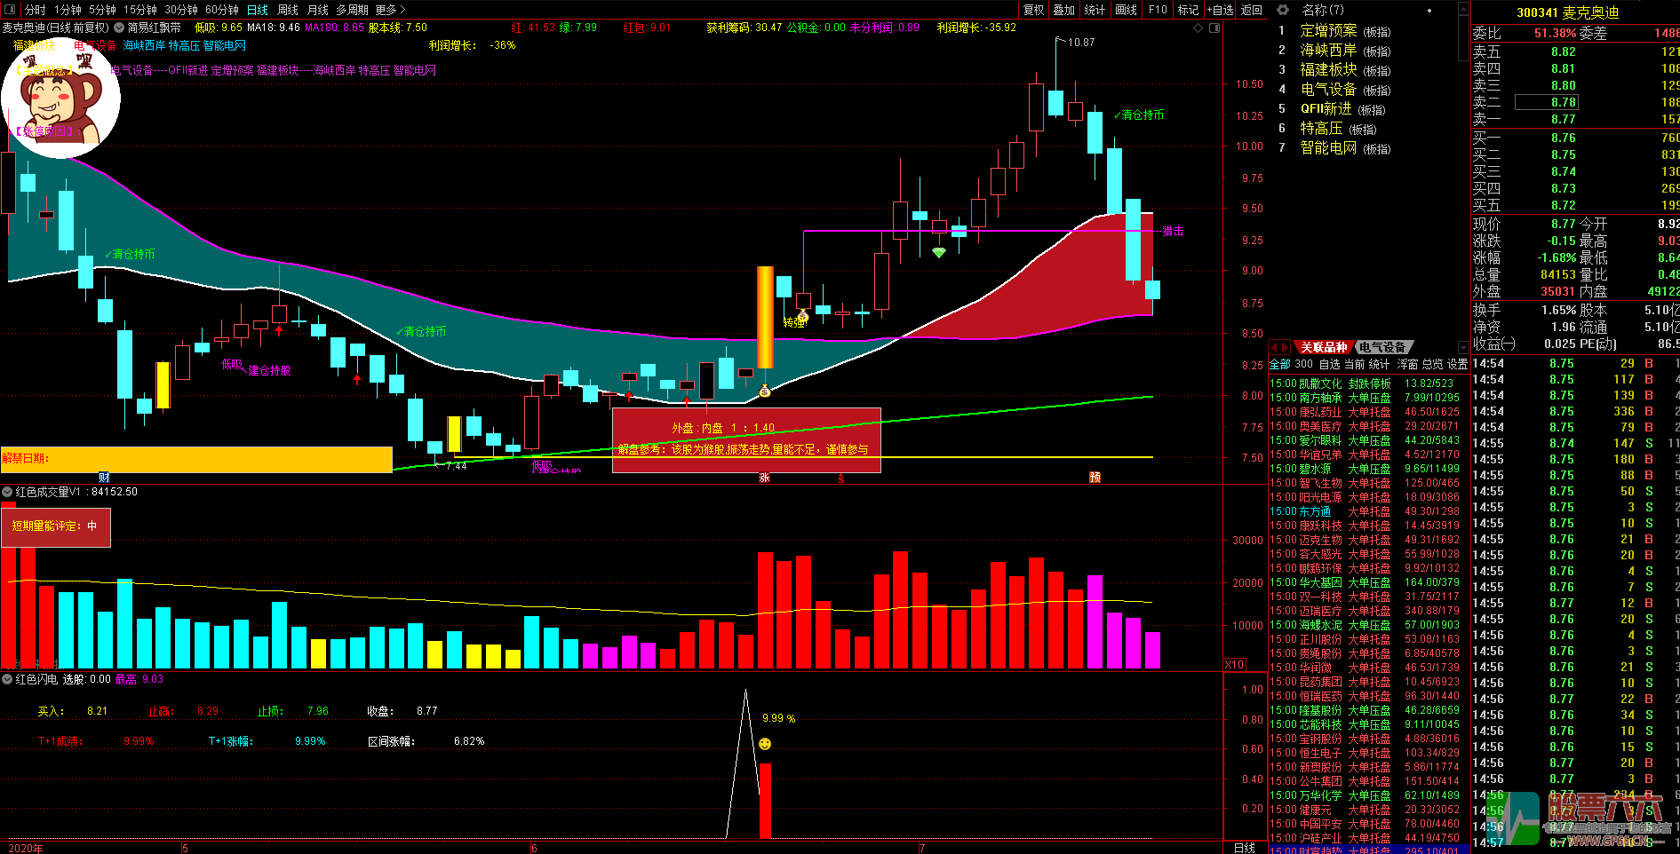This screenshot has width=1680, height=854.
Task: Click the round icon before 红色闪电
Action: [7, 680]
